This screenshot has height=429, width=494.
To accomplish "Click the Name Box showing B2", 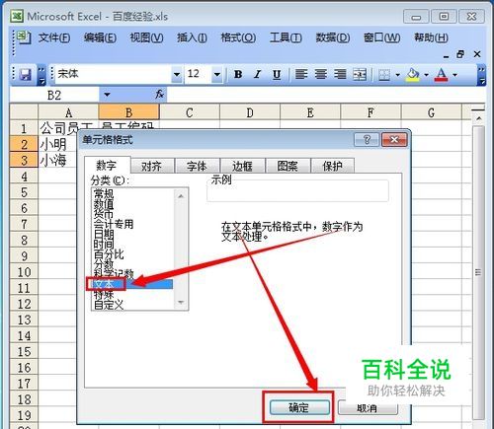I will 54,95.
